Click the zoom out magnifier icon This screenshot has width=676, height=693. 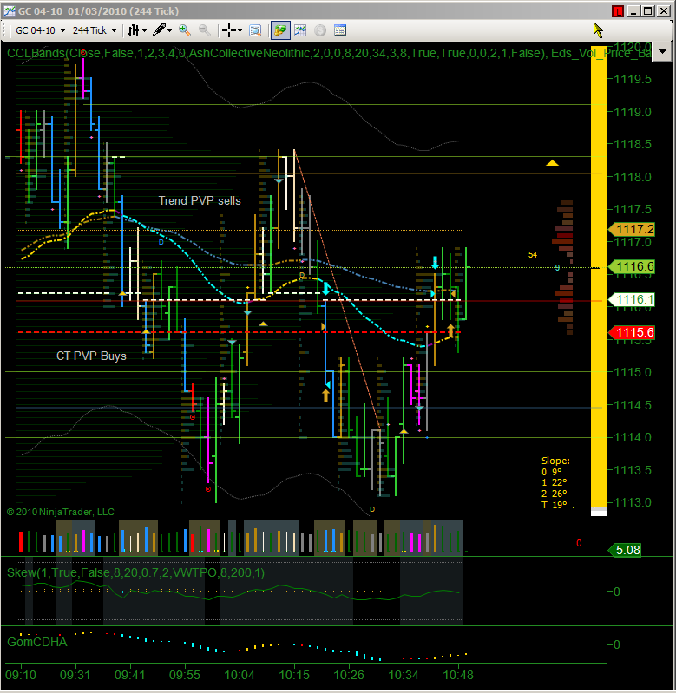tap(204, 30)
